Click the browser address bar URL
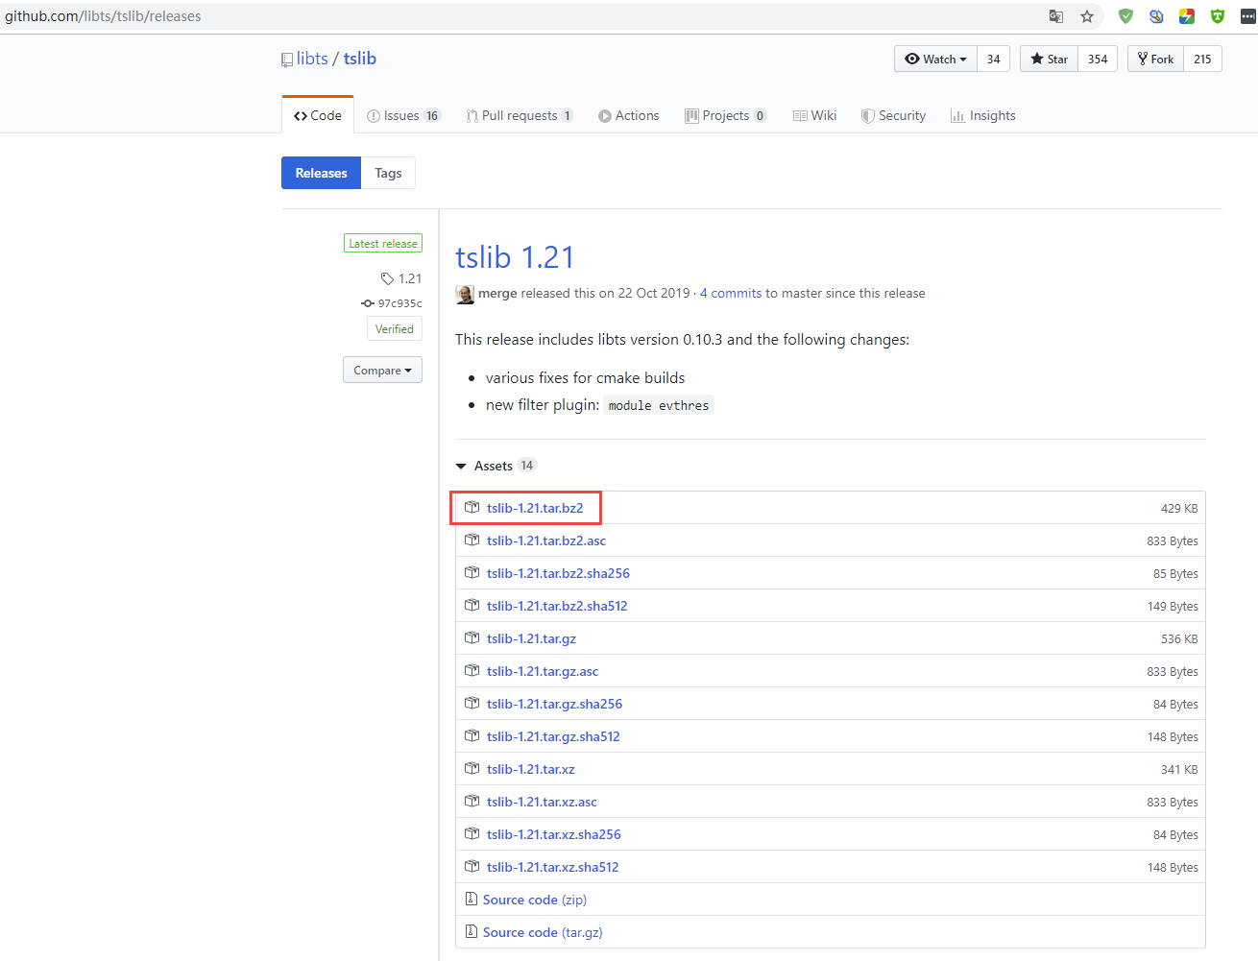The width and height of the screenshot is (1258, 961). [x=103, y=16]
